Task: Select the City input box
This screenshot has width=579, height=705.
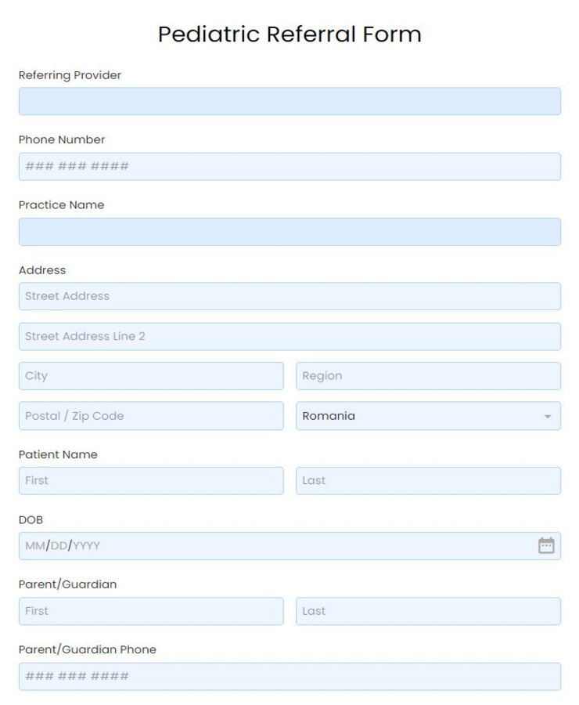Action: pyautogui.click(x=150, y=376)
